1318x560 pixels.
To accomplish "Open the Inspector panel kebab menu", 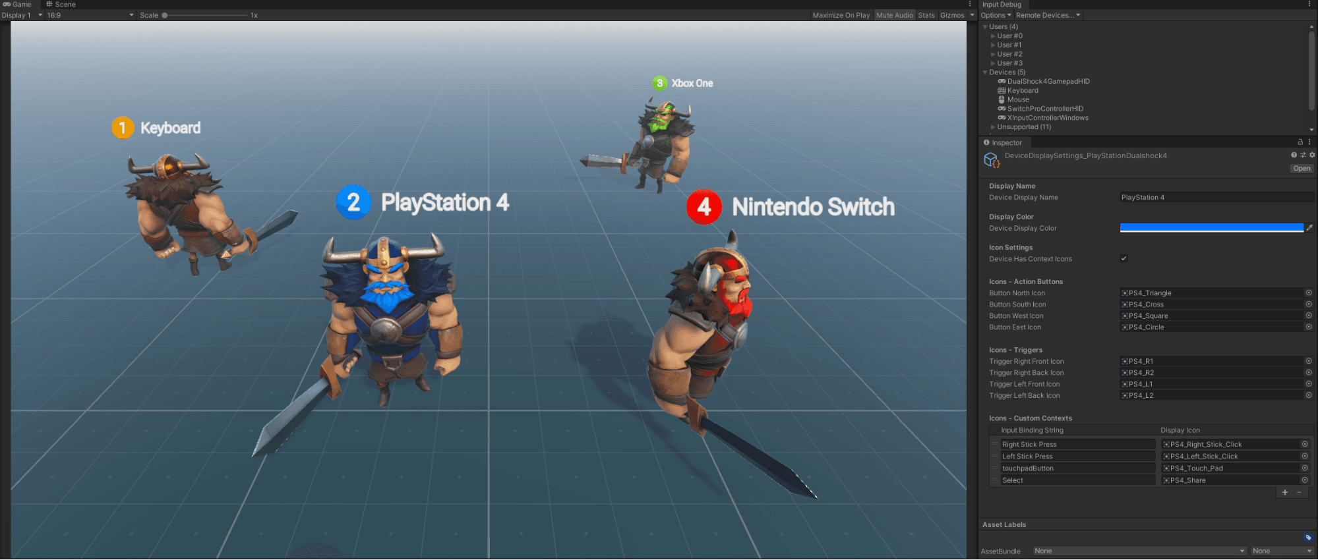I will point(1309,142).
